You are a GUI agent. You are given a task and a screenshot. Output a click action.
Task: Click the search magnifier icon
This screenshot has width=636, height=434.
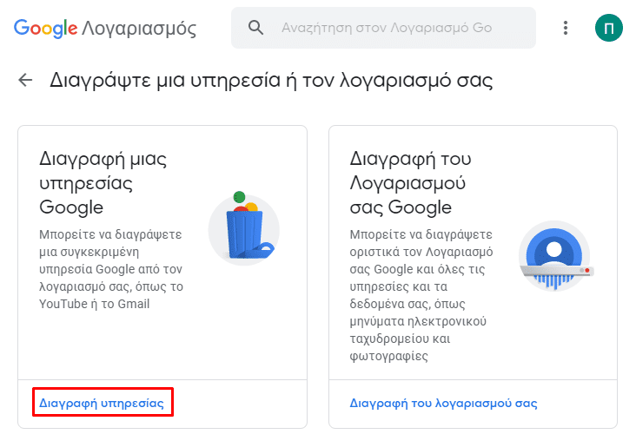(x=255, y=28)
